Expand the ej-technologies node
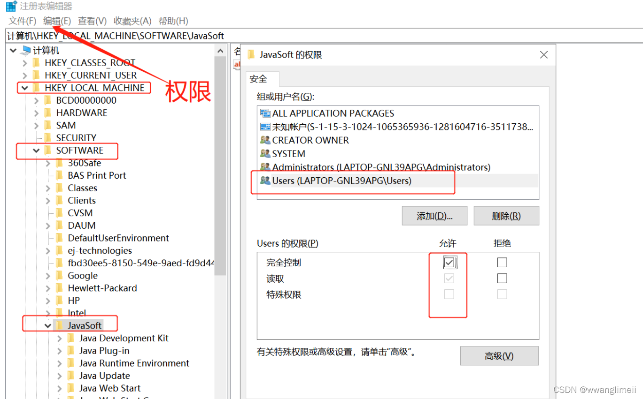 [x=48, y=250]
